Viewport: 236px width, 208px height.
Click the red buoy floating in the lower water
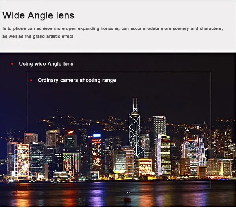coord(127,200)
